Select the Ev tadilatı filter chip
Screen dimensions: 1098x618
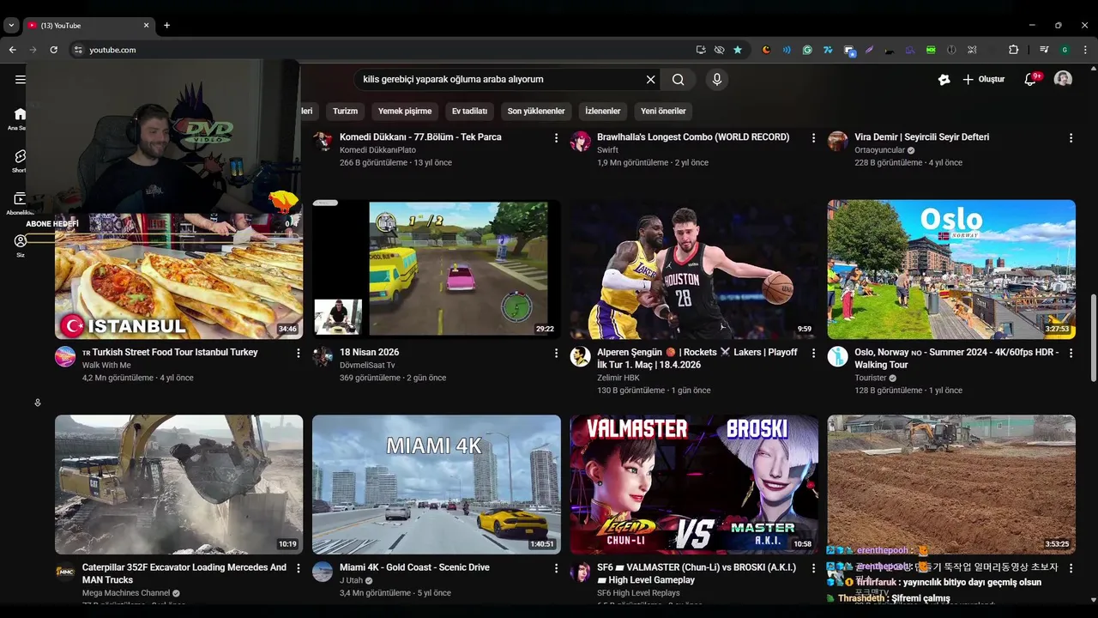[x=469, y=111]
